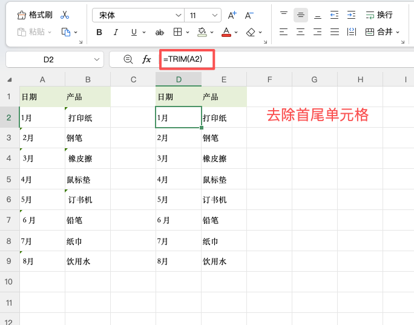414x325 pixels.
Task: Select row 5 header
Action: [x=8, y=179]
